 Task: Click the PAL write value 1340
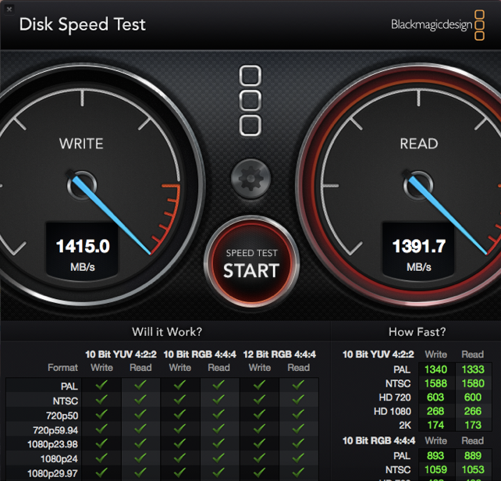pyautogui.click(x=435, y=369)
